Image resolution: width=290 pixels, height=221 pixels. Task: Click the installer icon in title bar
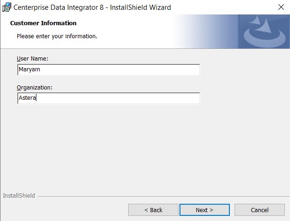7,7
